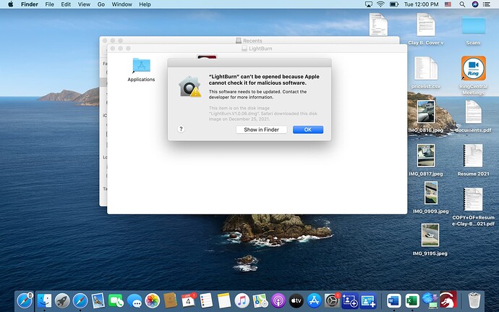Open Finder from the Dock
This screenshot has width=499, height=312.
coord(44,300)
